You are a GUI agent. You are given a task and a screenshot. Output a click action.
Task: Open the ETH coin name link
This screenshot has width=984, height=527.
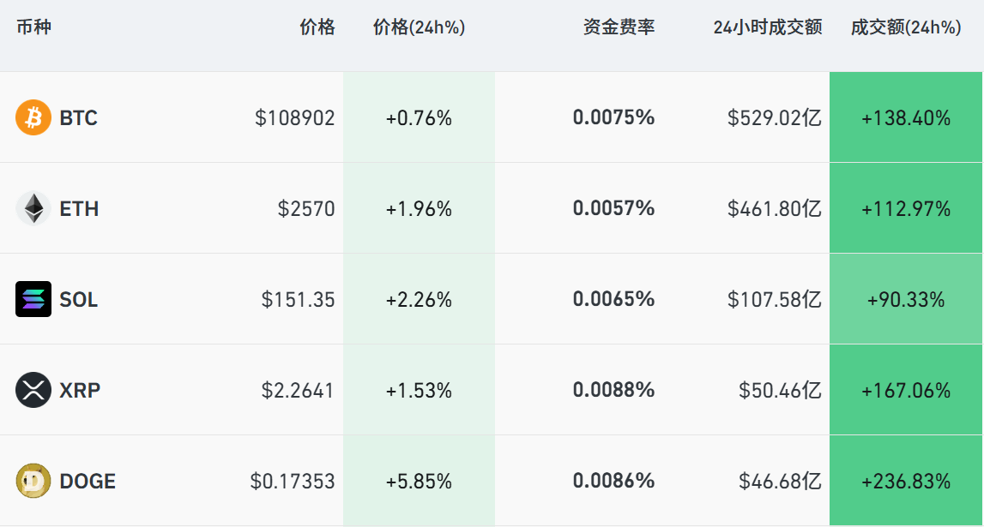pos(79,209)
